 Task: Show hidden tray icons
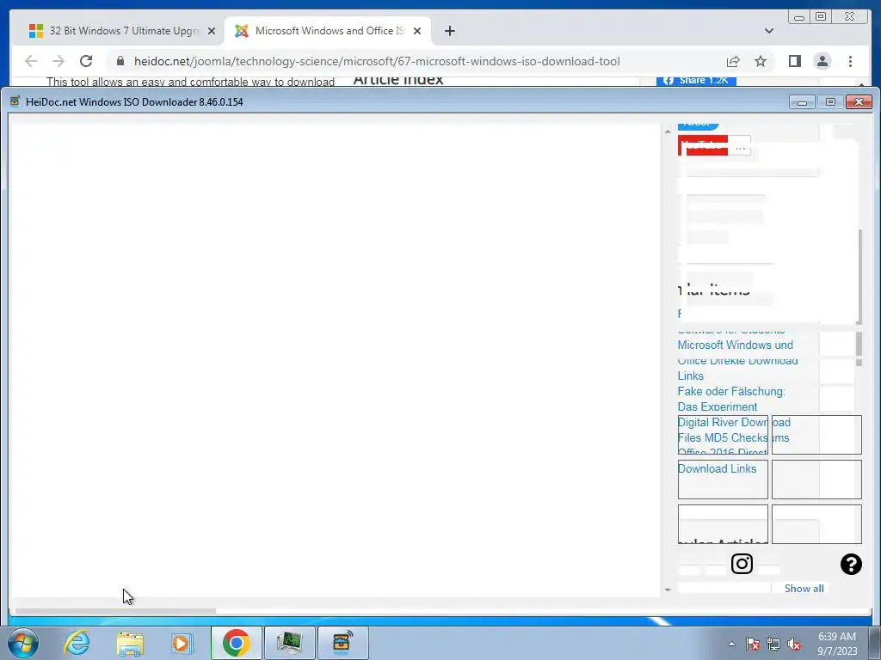pyautogui.click(x=731, y=644)
